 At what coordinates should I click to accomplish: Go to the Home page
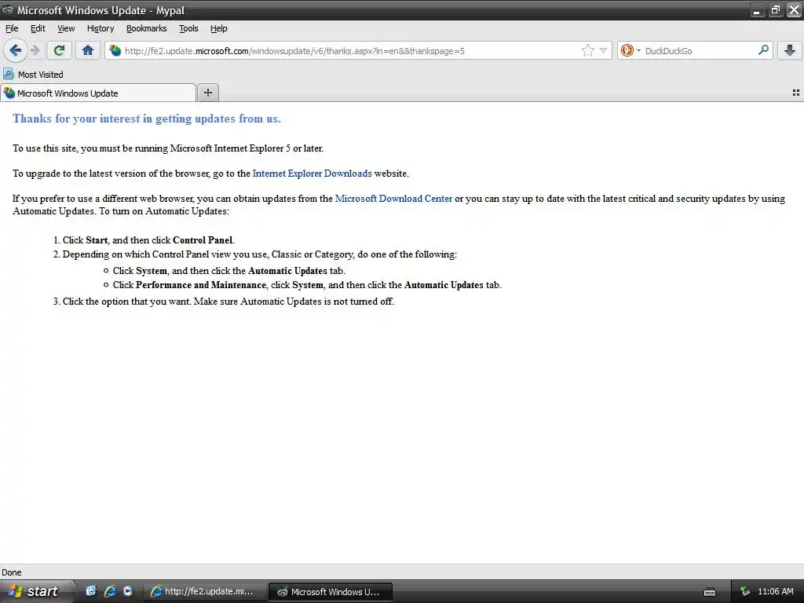click(88, 50)
